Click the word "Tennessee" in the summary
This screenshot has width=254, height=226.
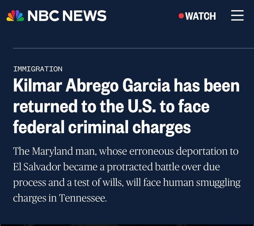coord(83,198)
